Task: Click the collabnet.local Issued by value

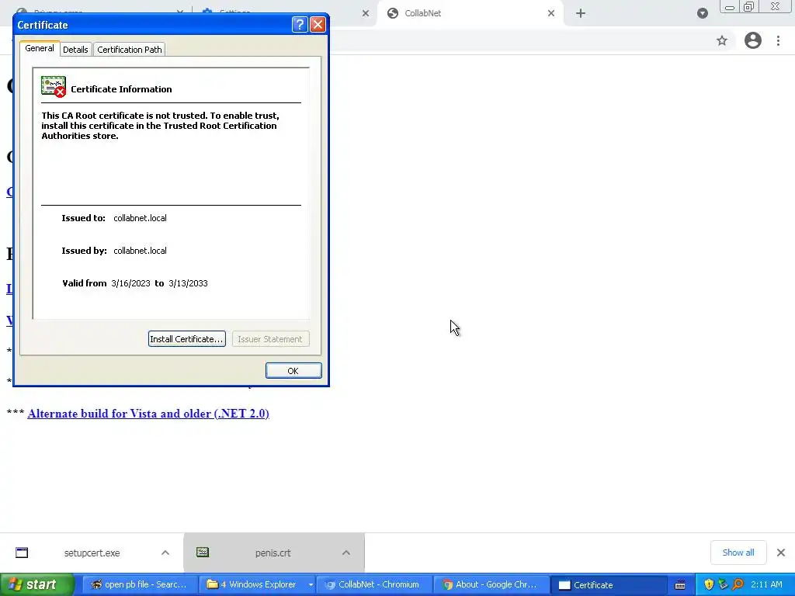Action: tap(140, 251)
